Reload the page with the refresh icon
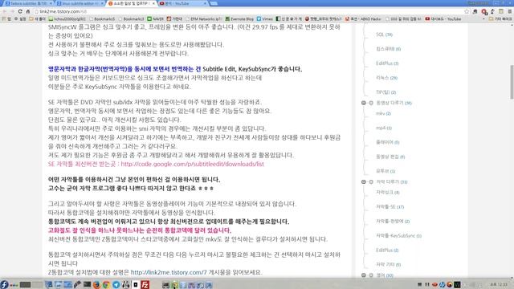Screen dimensions: 514x289 [20, 11]
